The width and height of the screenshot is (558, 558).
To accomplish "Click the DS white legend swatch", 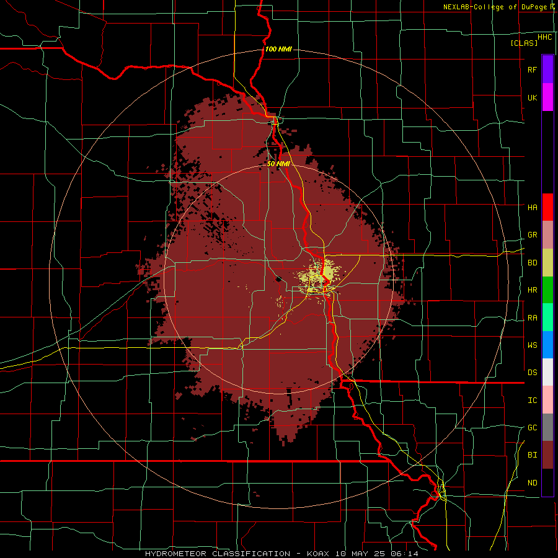I will [547, 372].
